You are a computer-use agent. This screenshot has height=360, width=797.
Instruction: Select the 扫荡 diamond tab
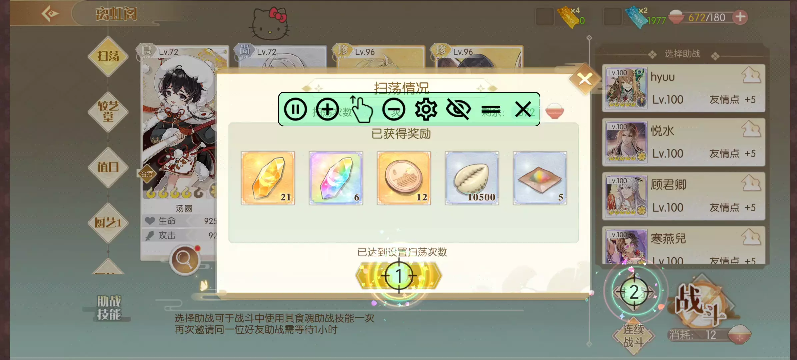tap(108, 56)
